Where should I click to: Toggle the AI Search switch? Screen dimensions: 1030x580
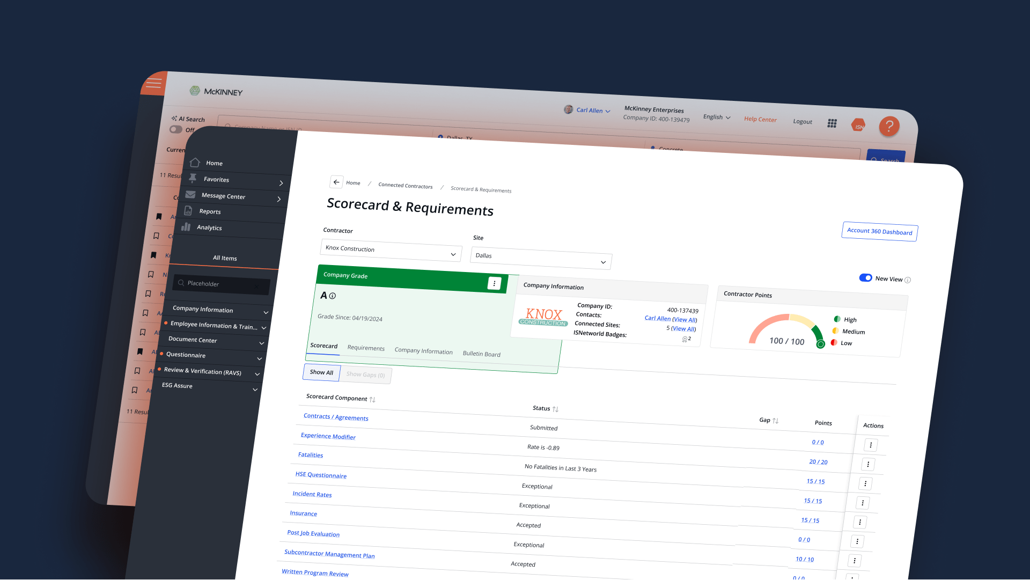click(x=176, y=129)
